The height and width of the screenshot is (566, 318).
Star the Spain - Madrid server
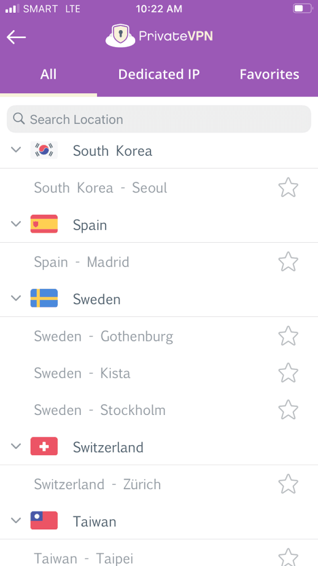click(288, 262)
